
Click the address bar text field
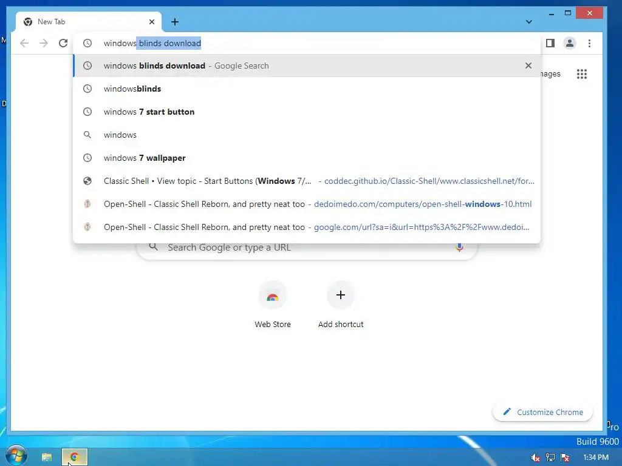click(307, 43)
